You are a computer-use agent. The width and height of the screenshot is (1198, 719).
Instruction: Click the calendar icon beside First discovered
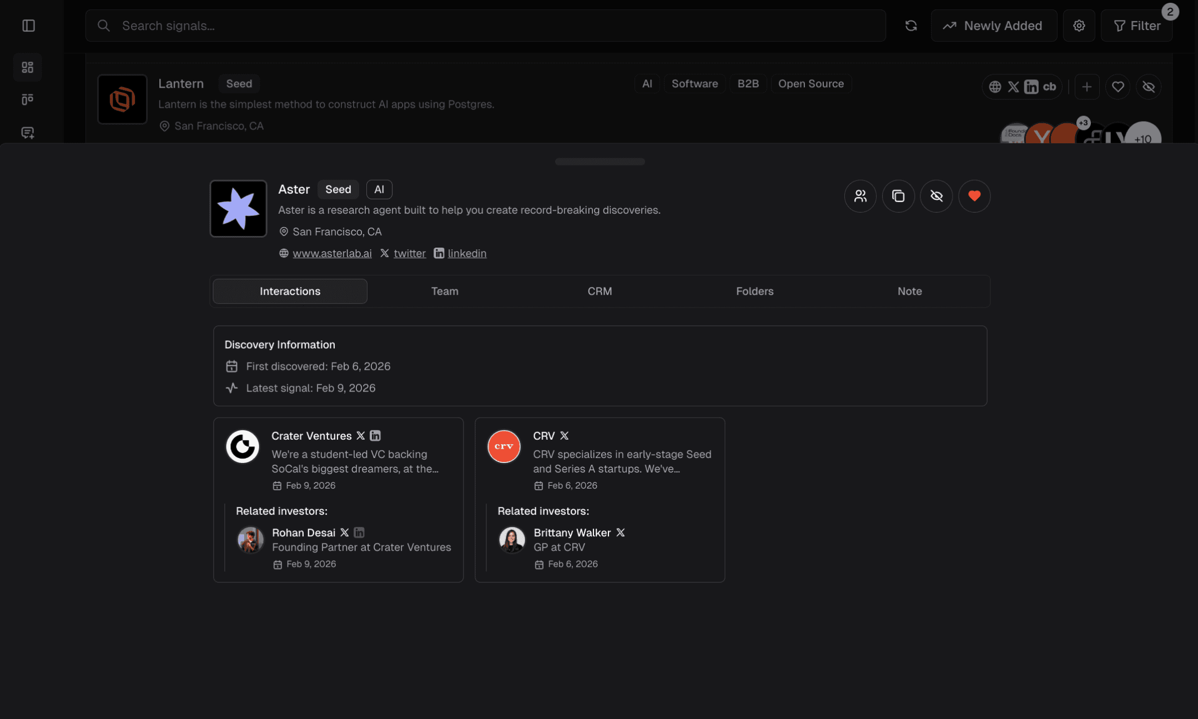(231, 366)
